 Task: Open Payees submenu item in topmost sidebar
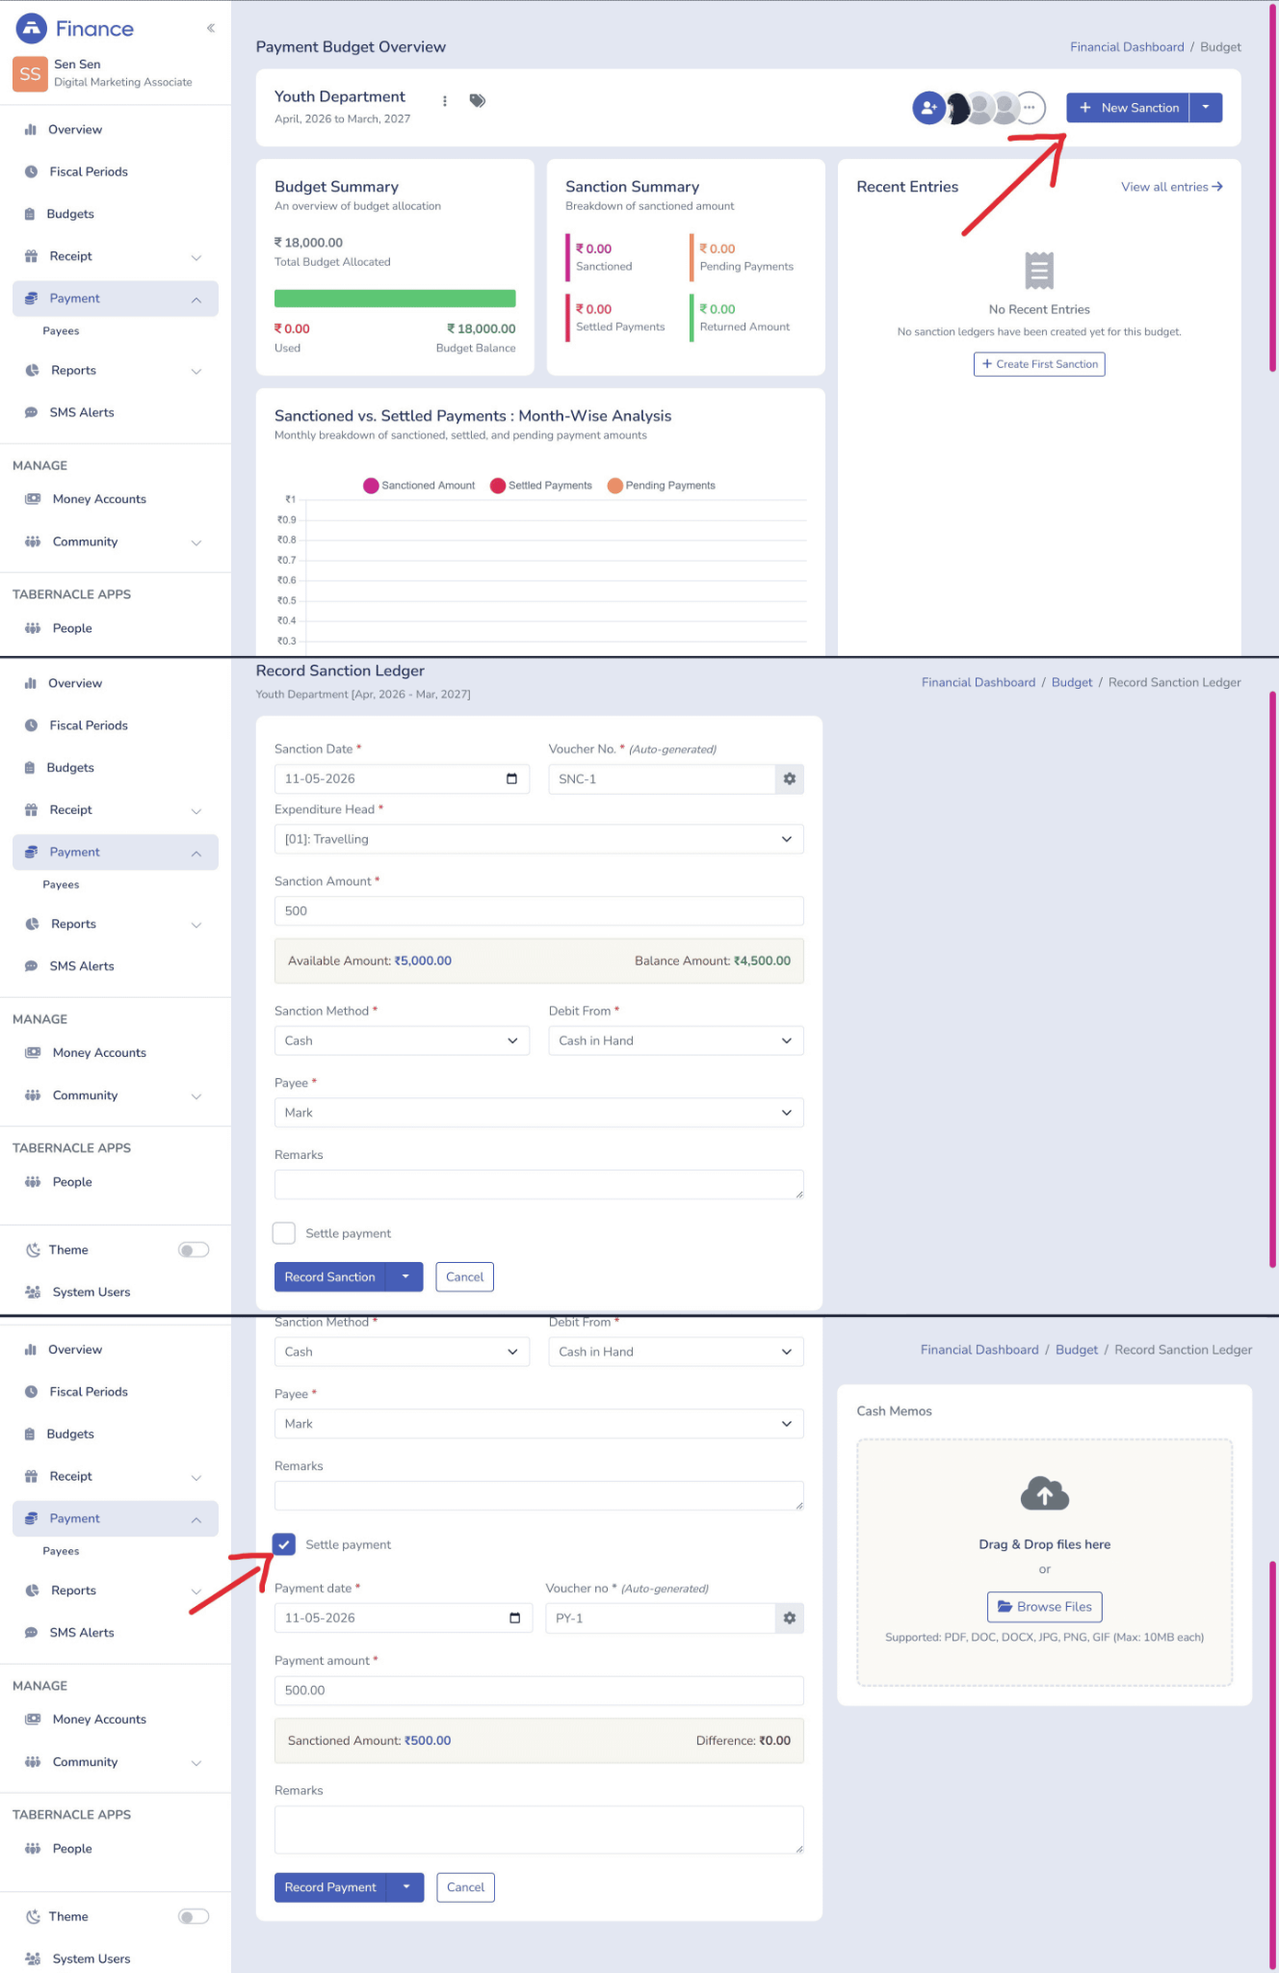(61, 330)
